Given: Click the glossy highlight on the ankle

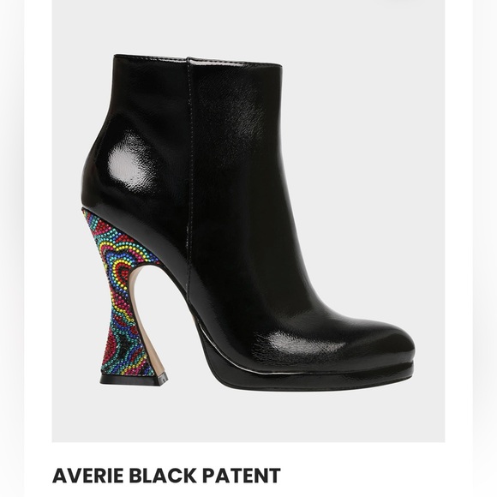Looking at the screenshot, I should coord(130,165).
